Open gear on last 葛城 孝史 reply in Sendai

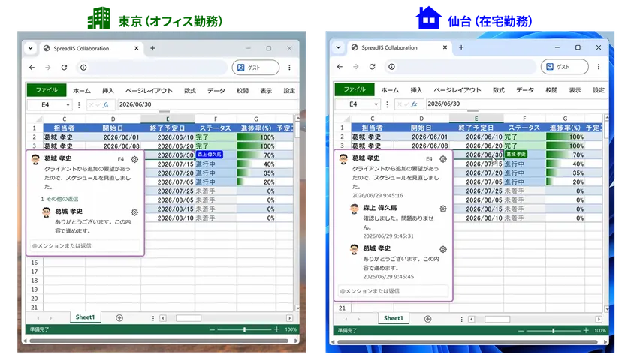pyautogui.click(x=443, y=249)
